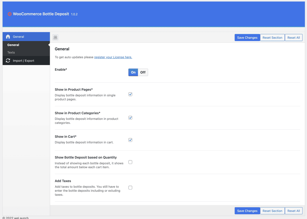This screenshot has height=219, width=307.
Task: Click the top Reset All button
Action: [294, 37]
